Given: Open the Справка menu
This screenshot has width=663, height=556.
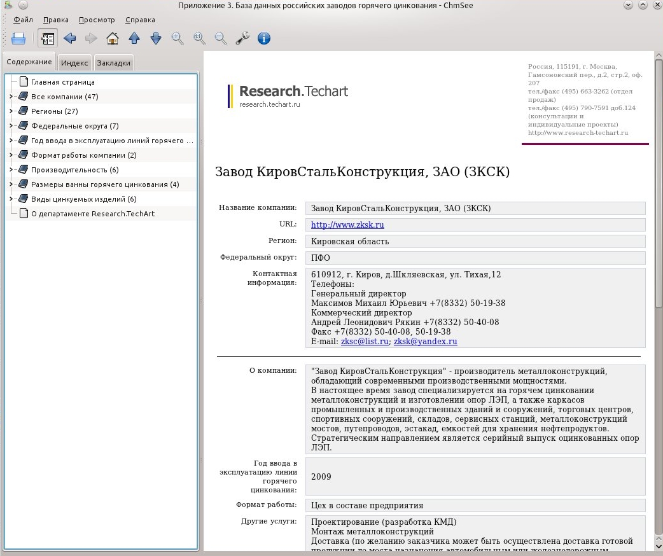Looking at the screenshot, I should coord(140,20).
